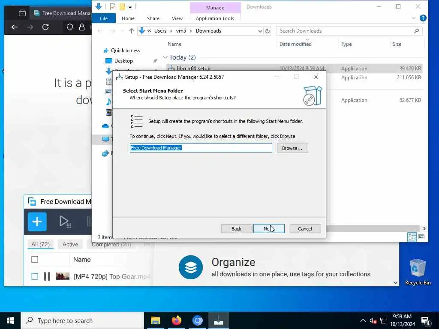Screen dimensions: 439x329
Task: Sort files by the Name column
Action: click(x=174, y=44)
